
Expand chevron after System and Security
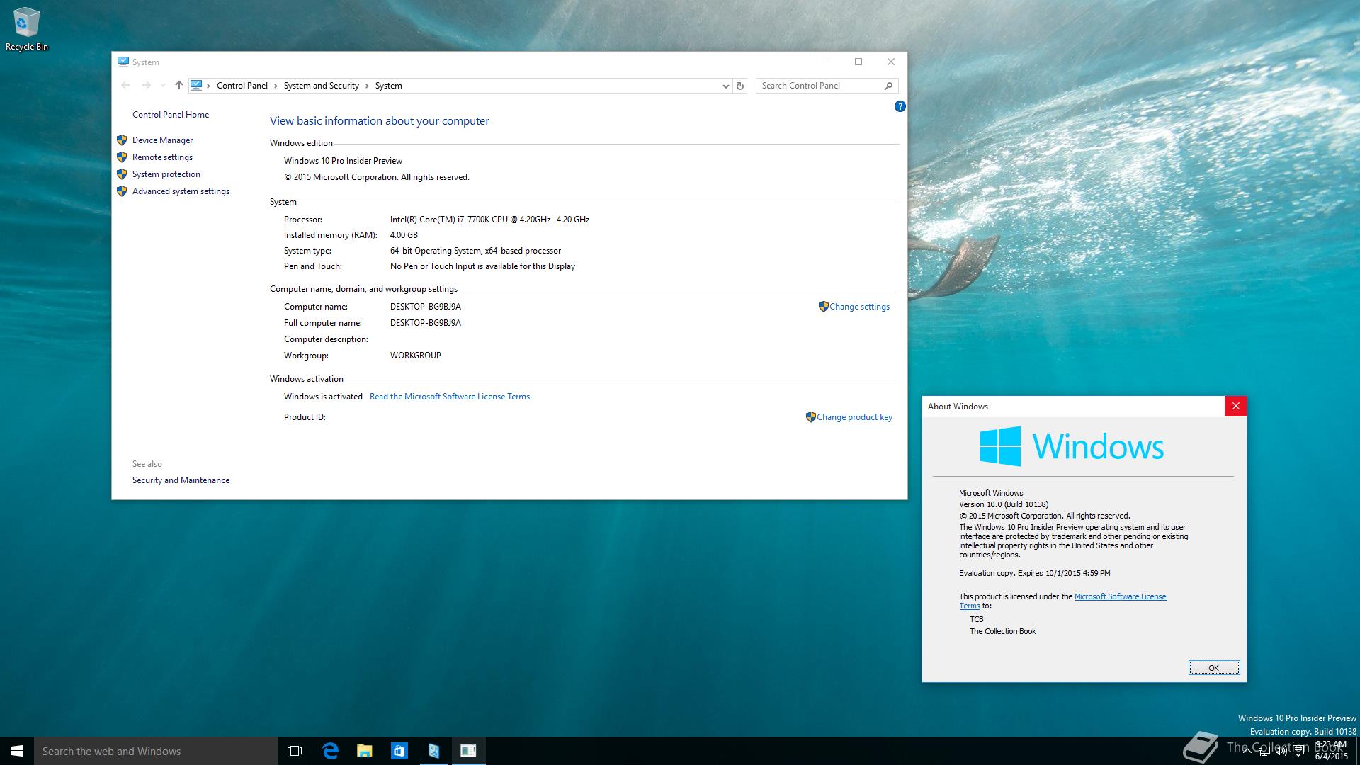(367, 86)
